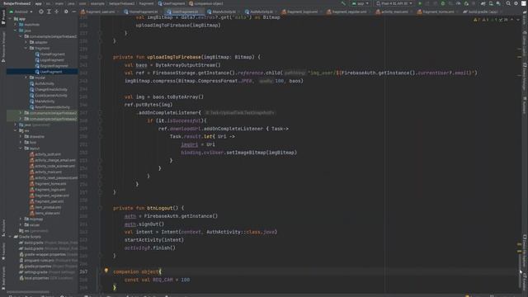
Task: Open the Android project view dropdown
Action: point(21,12)
